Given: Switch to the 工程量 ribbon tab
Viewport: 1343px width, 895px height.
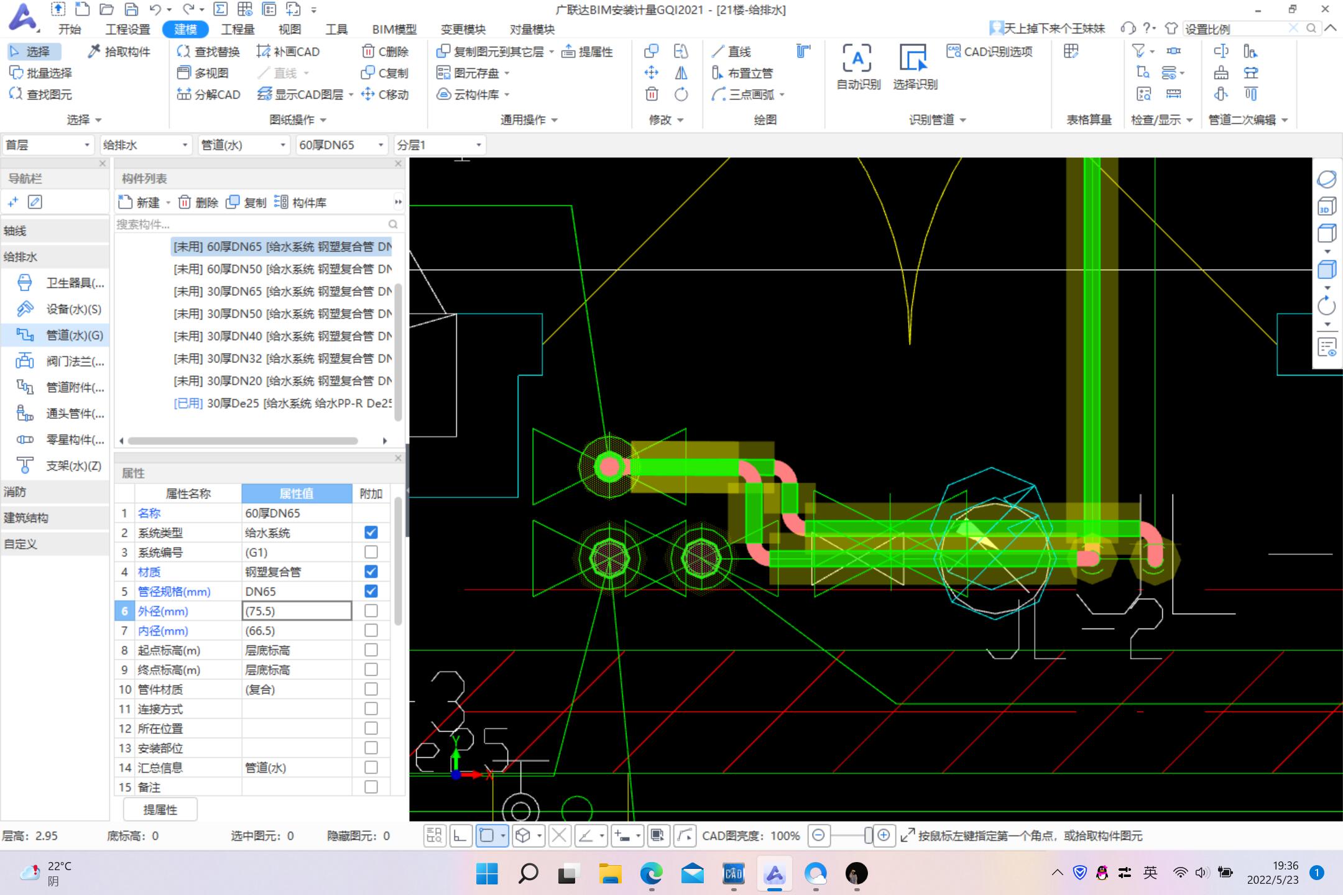Looking at the screenshot, I should 238,29.
